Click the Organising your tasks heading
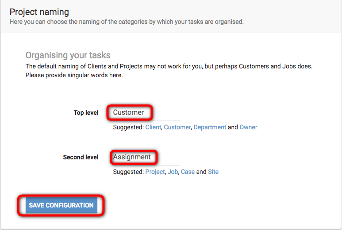Screen dimensions: 342x230 click(68, 55)
